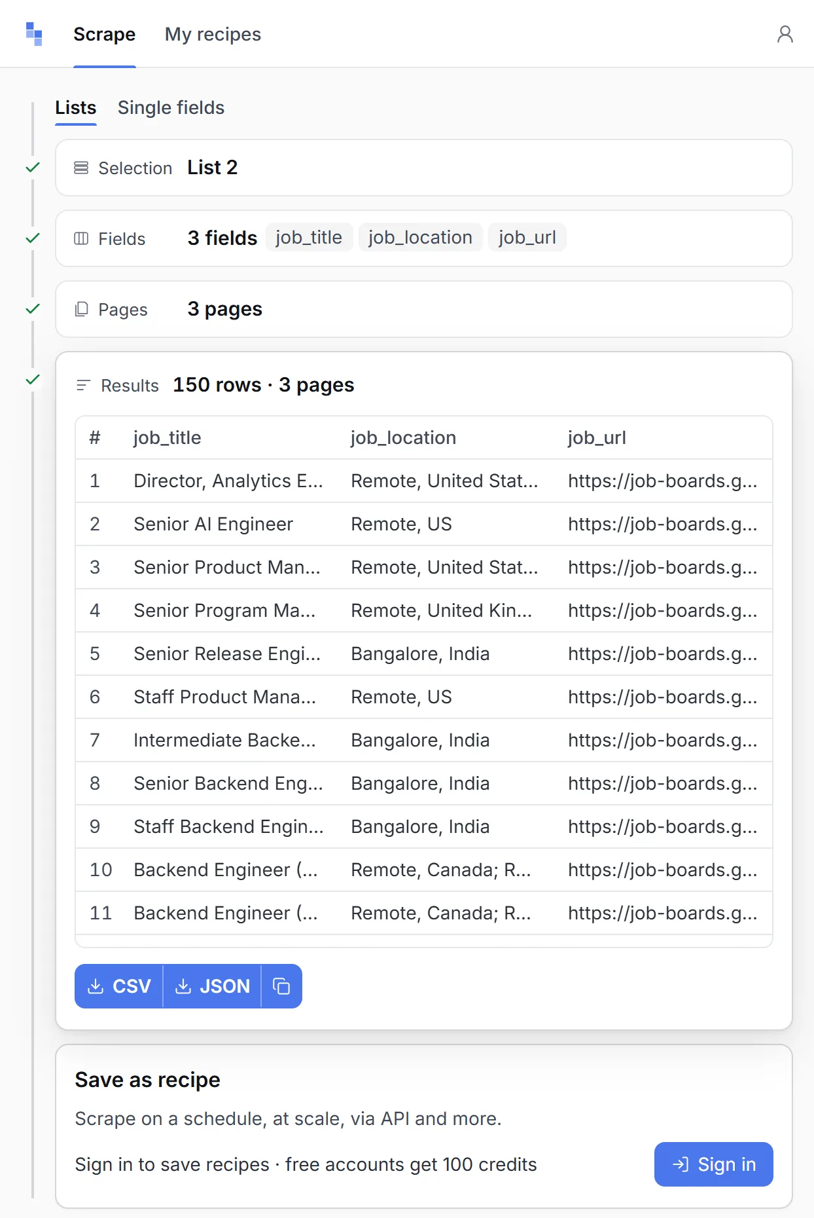Click the job_location field chip
This screenshot has height=1218, width=814.
pos(420,237)
